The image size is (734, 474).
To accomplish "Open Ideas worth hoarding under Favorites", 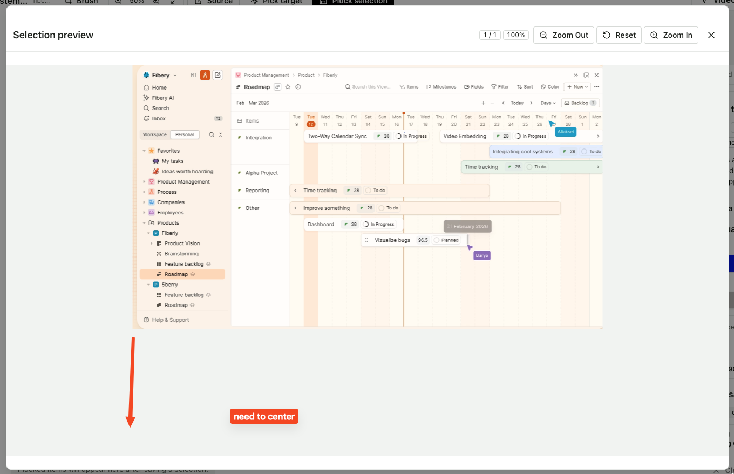I will (187, 171).
